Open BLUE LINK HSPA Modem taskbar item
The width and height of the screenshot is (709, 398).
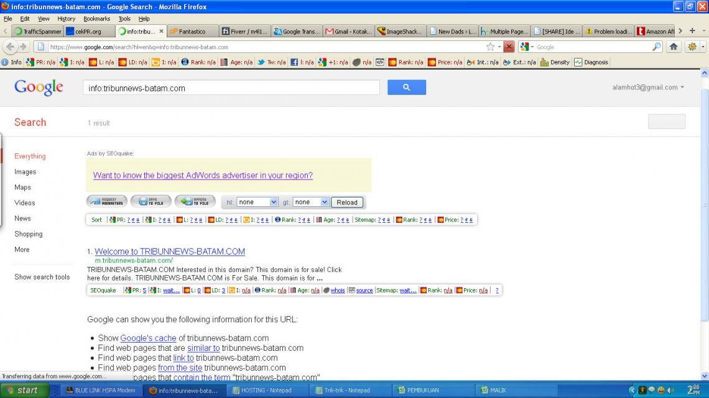click(101, 391)
